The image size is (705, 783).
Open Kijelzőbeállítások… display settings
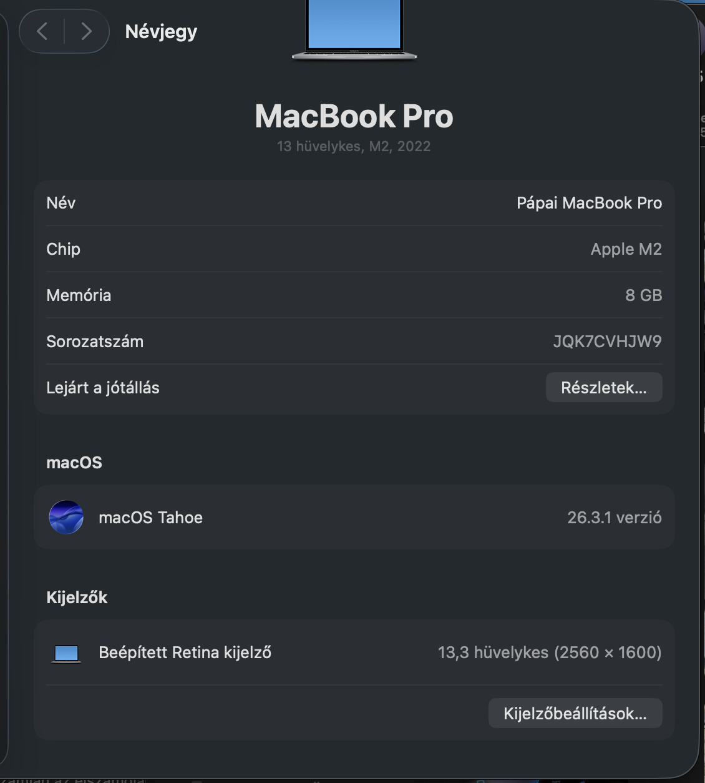[x=575, y=713]
